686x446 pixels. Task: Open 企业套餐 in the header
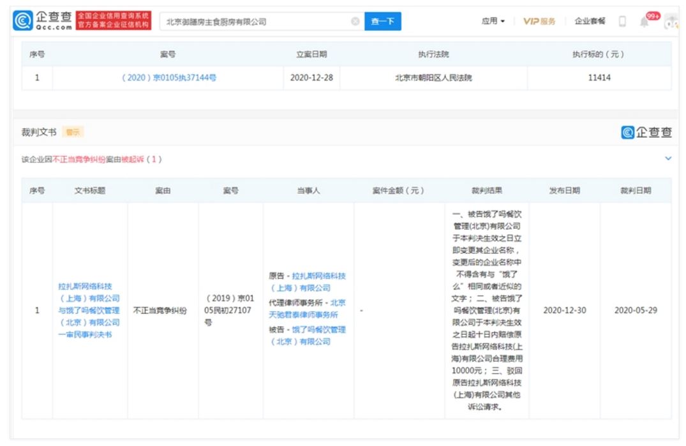[x=590, y=21]
